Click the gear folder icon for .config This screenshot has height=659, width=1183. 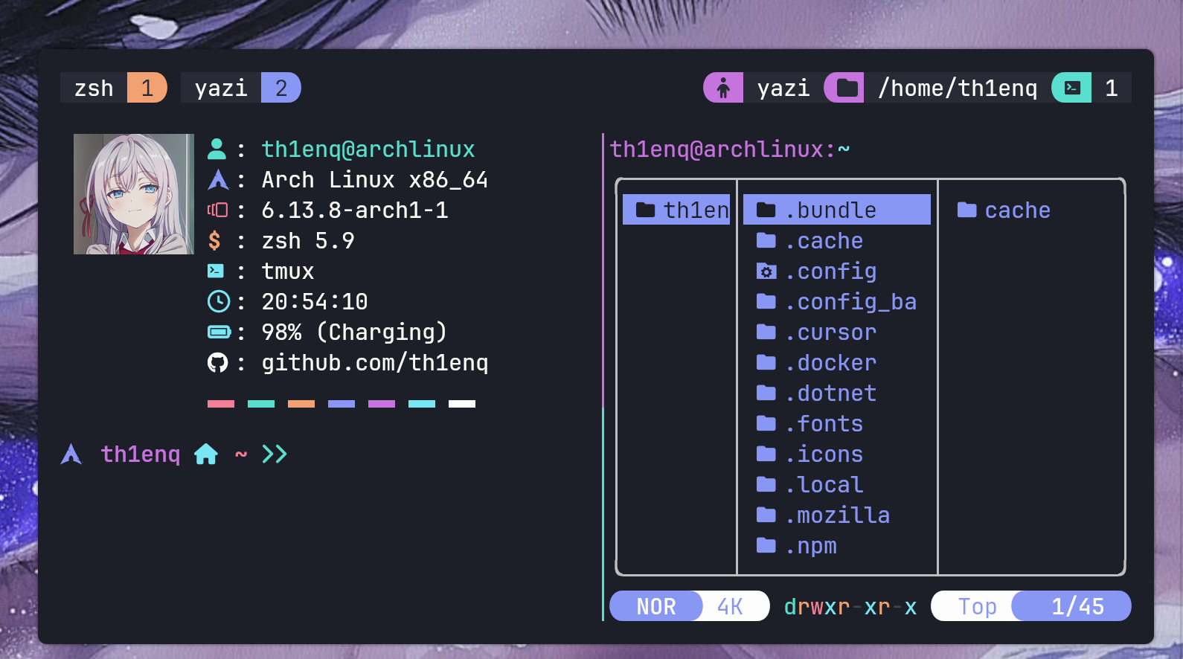tap(766, 271)
